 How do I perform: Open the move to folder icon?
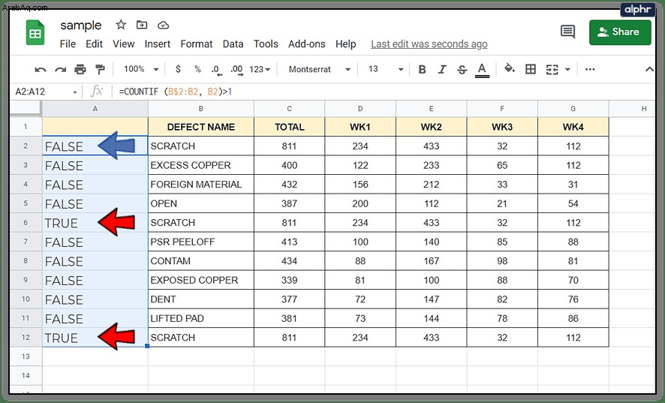coord(142,25)
